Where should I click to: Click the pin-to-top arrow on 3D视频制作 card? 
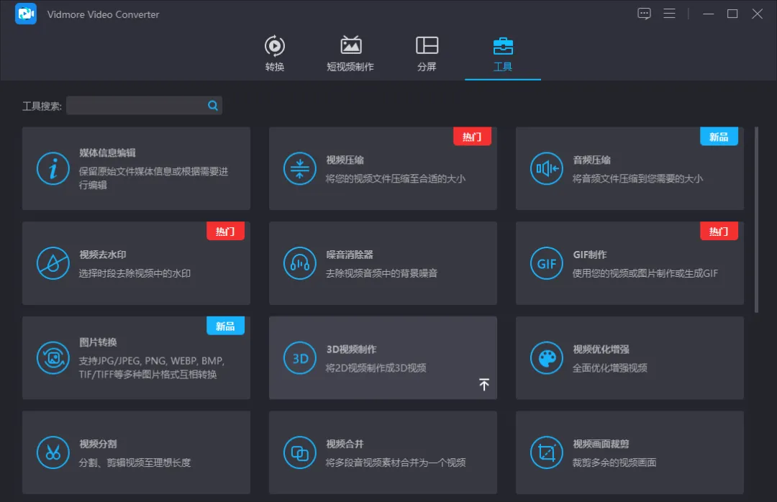pyautogui.click(x=484, y=385)
